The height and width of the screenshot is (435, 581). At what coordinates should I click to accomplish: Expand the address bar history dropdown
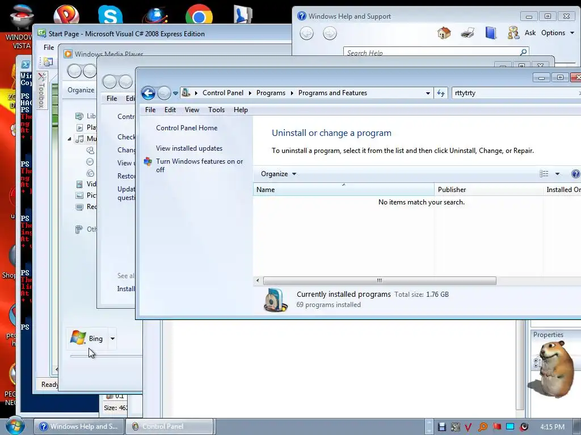(428, 93)
